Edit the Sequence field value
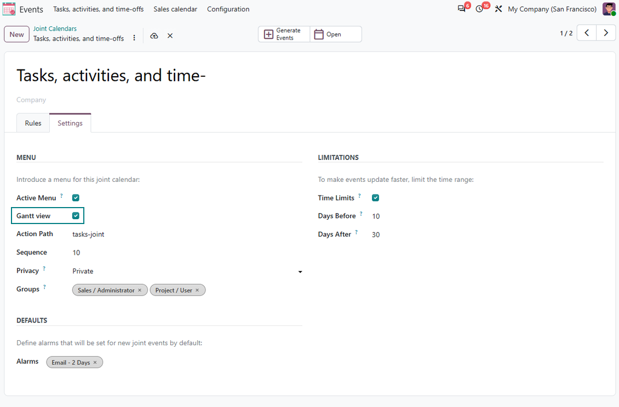The width and height of the screenshot is (619, 407). click(x=187, y=253)
